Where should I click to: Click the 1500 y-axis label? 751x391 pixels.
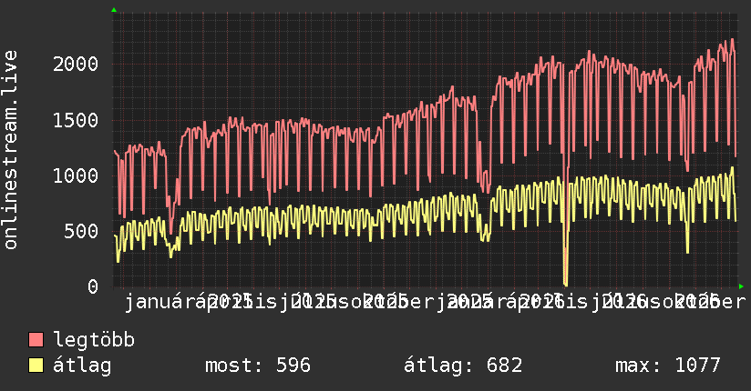(76, 120)
